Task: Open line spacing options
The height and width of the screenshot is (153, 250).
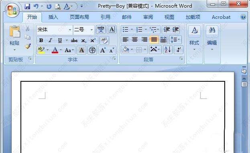Action: tap(175, 40)
